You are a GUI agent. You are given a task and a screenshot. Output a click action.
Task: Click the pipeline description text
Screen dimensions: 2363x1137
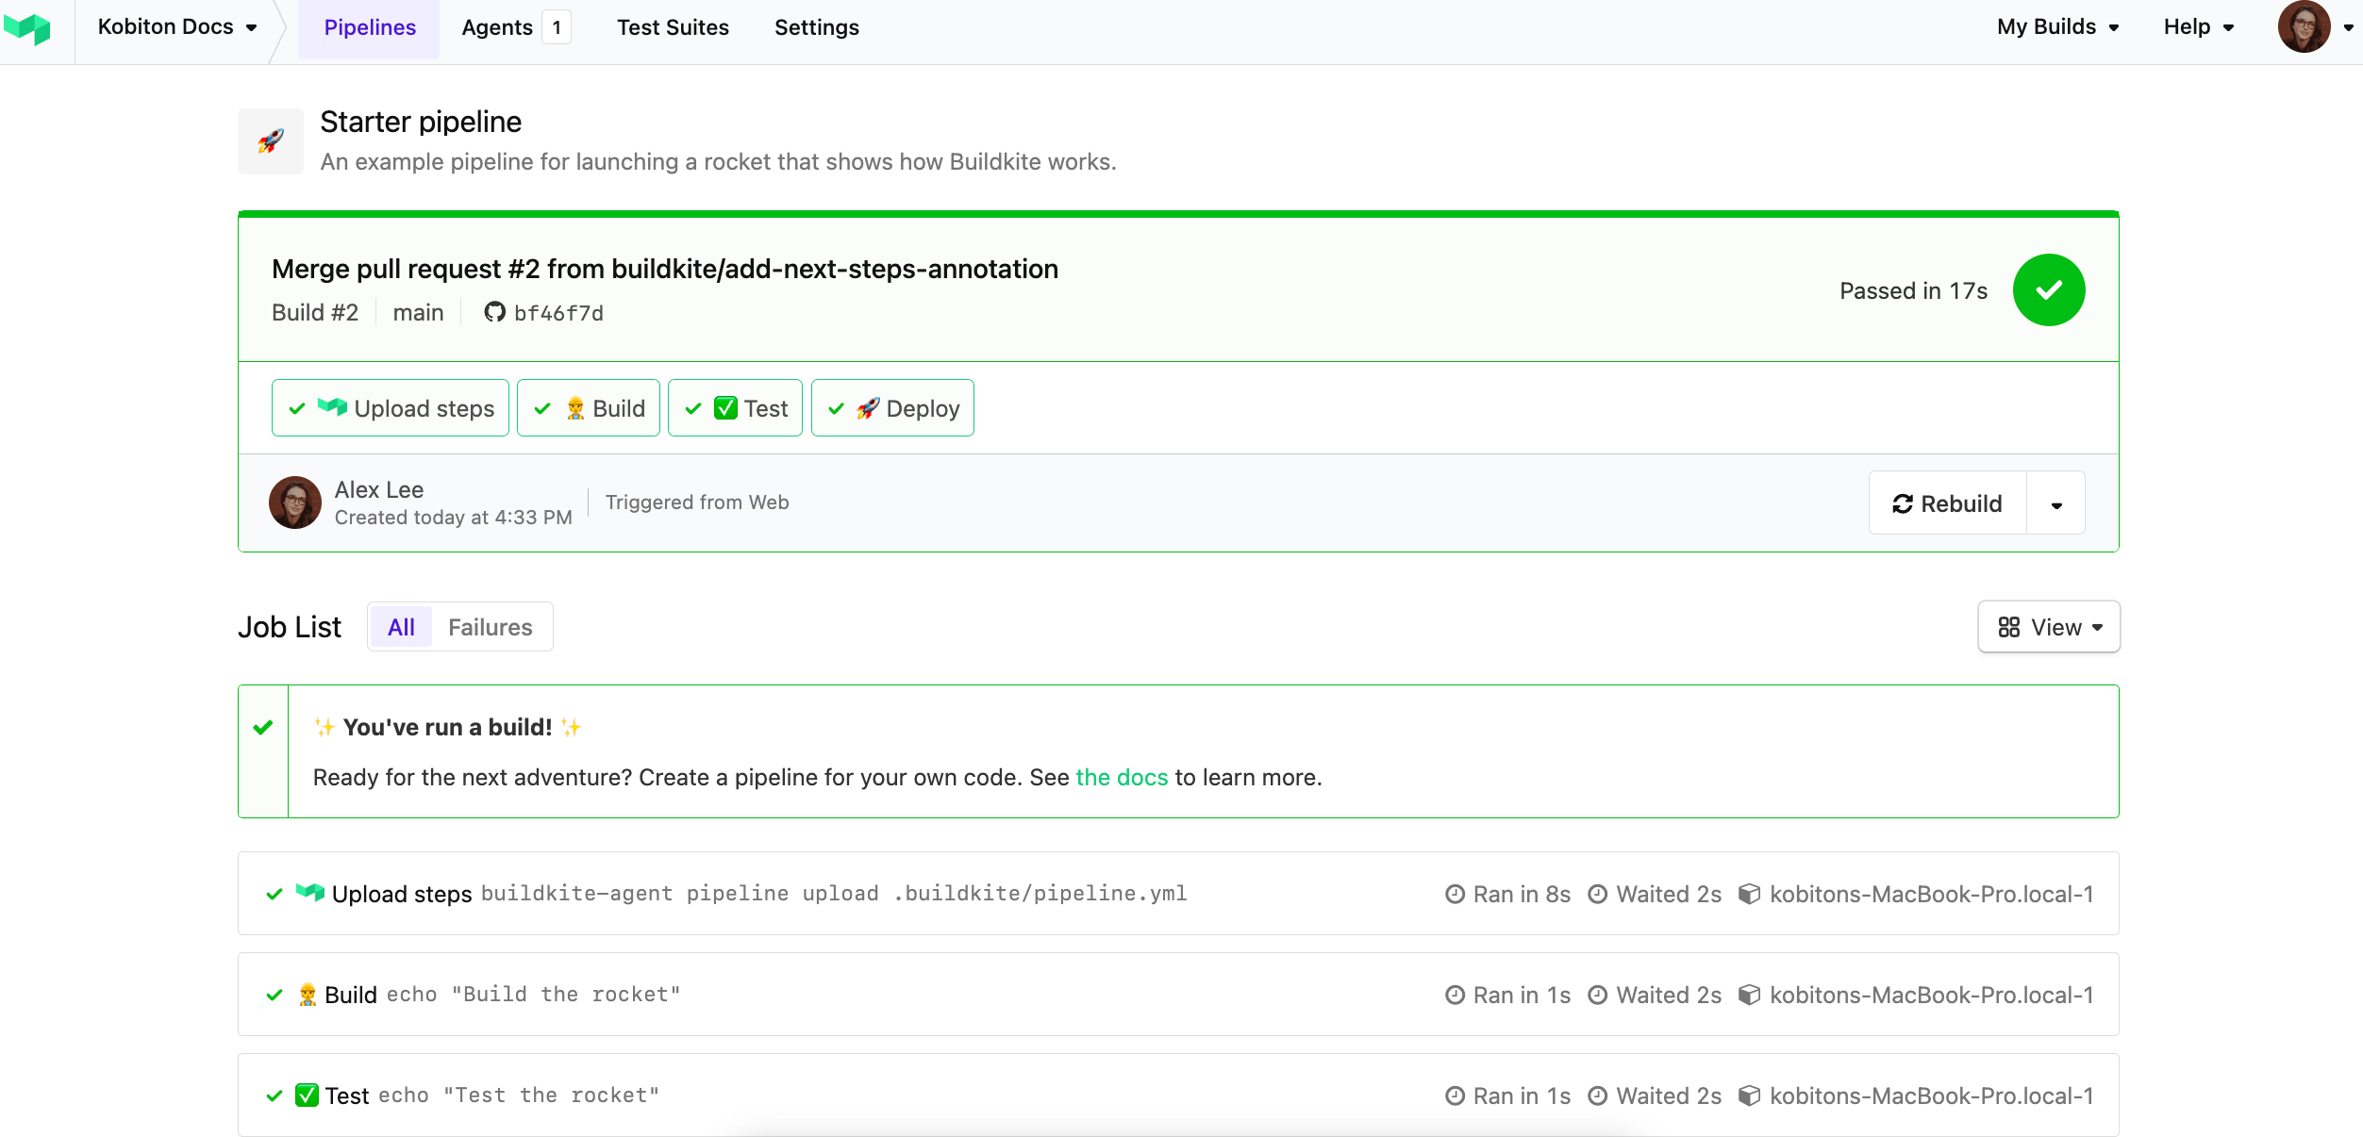[718, 162]
